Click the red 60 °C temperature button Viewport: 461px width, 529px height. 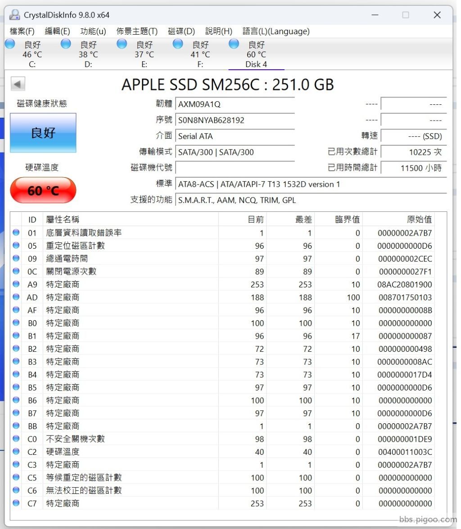pyautogui.click(x=43, y=190)
